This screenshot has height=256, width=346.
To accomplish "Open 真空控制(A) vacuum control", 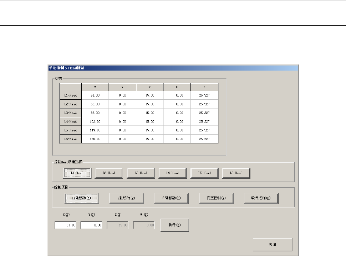I will pos(216,198).
